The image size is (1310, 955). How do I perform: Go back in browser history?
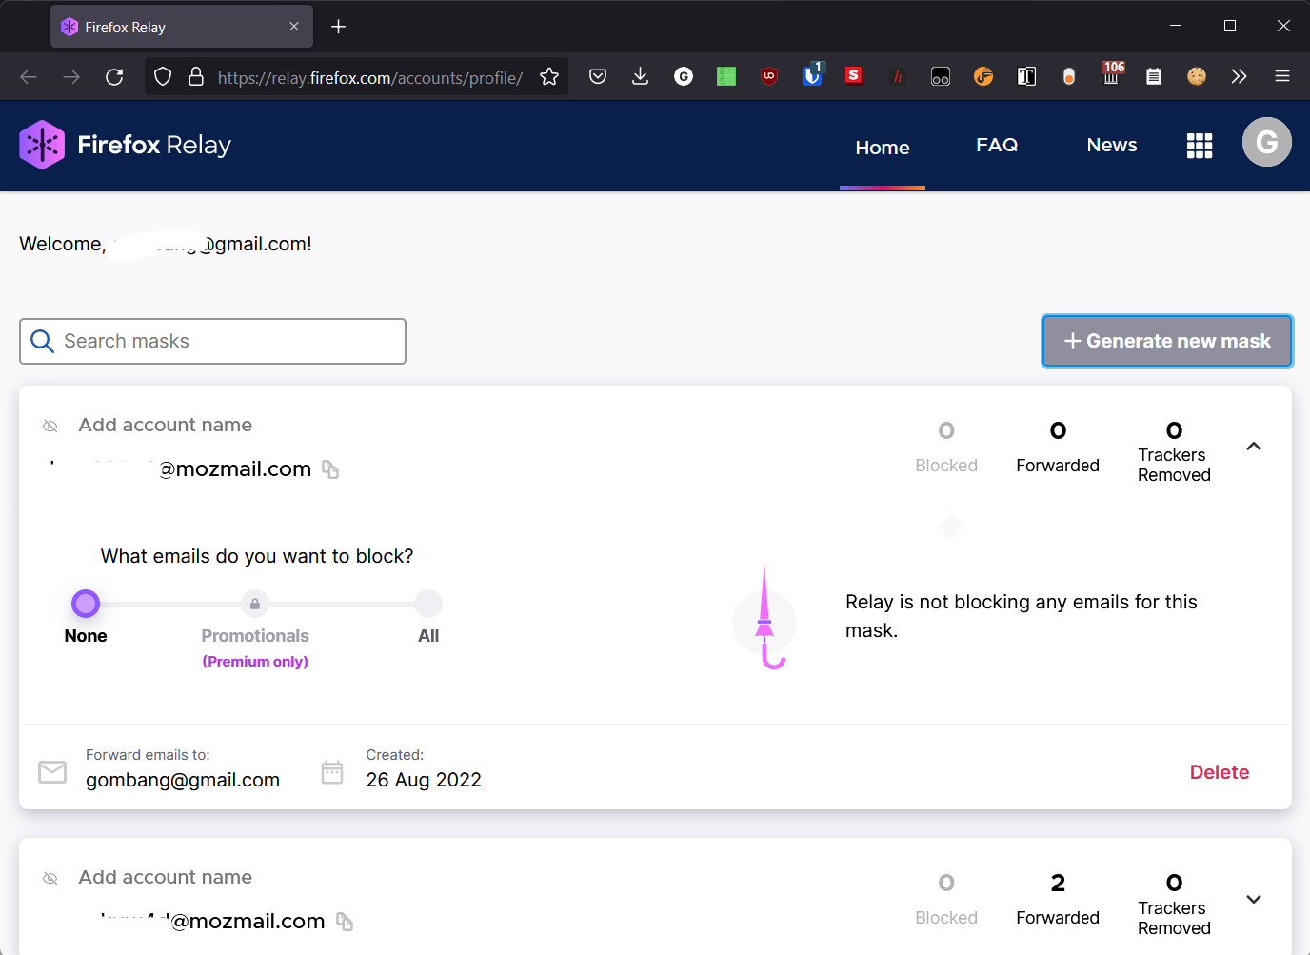pyautogui.click(x=29, y=77)
